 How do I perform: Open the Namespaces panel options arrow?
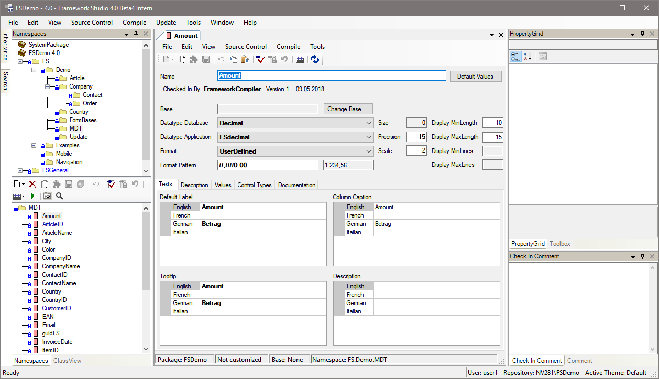click(x=126, y=34)
